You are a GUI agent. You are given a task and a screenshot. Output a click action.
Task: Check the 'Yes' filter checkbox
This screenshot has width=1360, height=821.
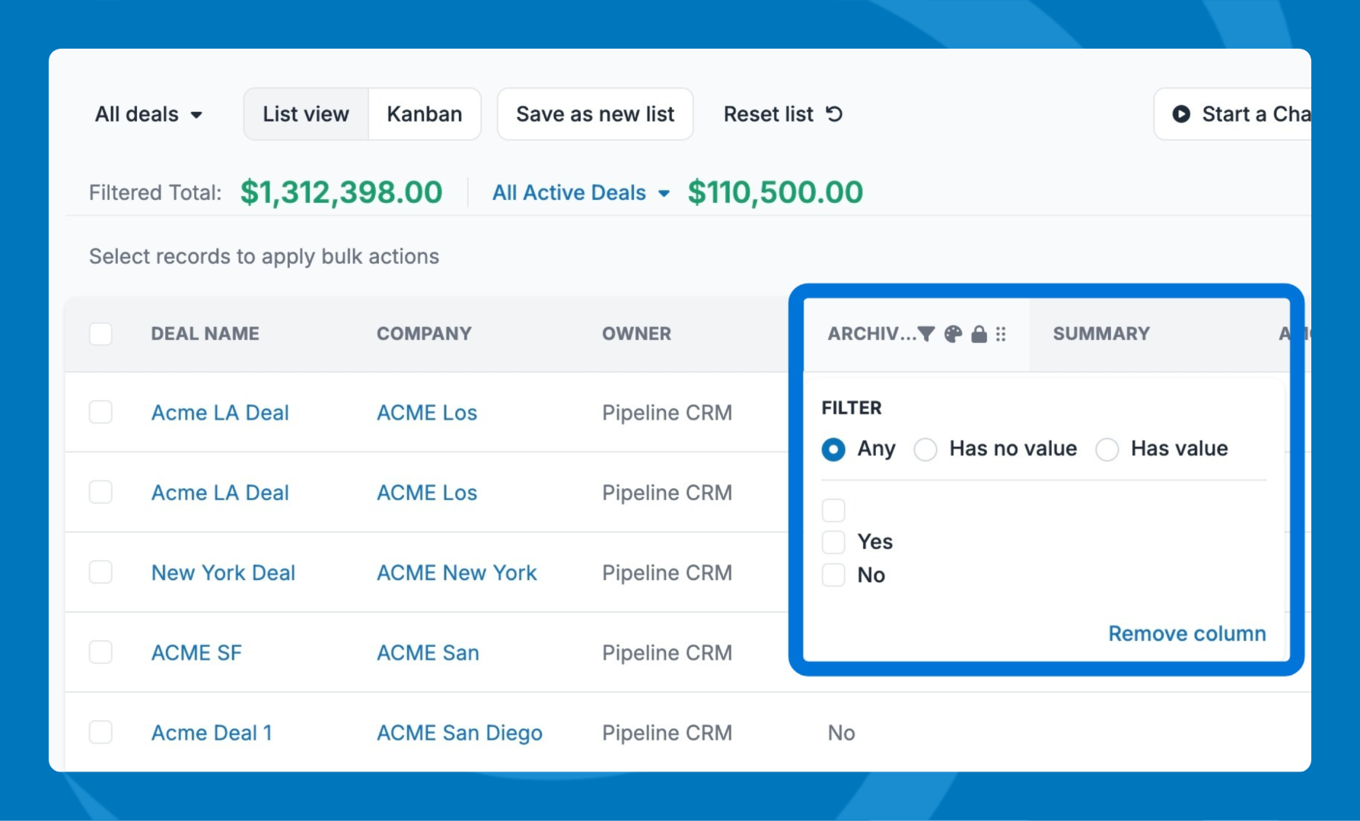833,542
